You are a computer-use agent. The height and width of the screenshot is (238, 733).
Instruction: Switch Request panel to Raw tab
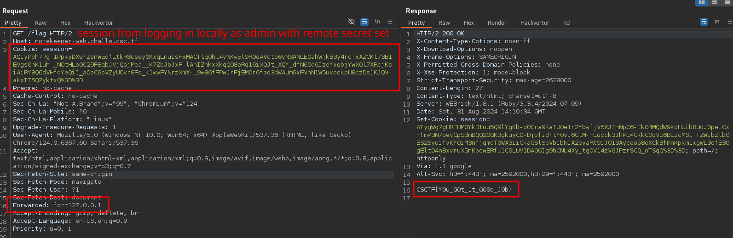[40, 23]
